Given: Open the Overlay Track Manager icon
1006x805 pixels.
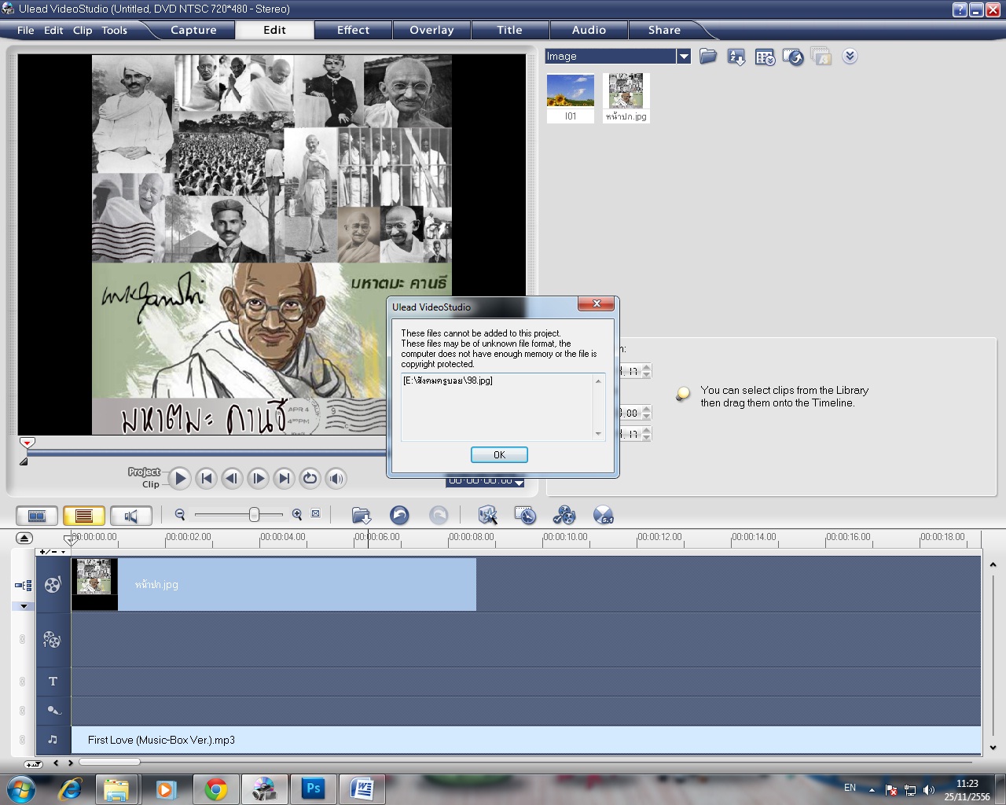Looking at the screenshot, I should [x=564, y=515].
